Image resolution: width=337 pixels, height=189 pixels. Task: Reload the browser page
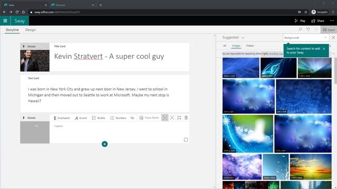click(17, 12)
